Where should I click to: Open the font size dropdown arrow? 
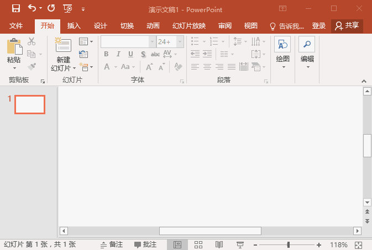pyautogui.click(x=180, y=42)
